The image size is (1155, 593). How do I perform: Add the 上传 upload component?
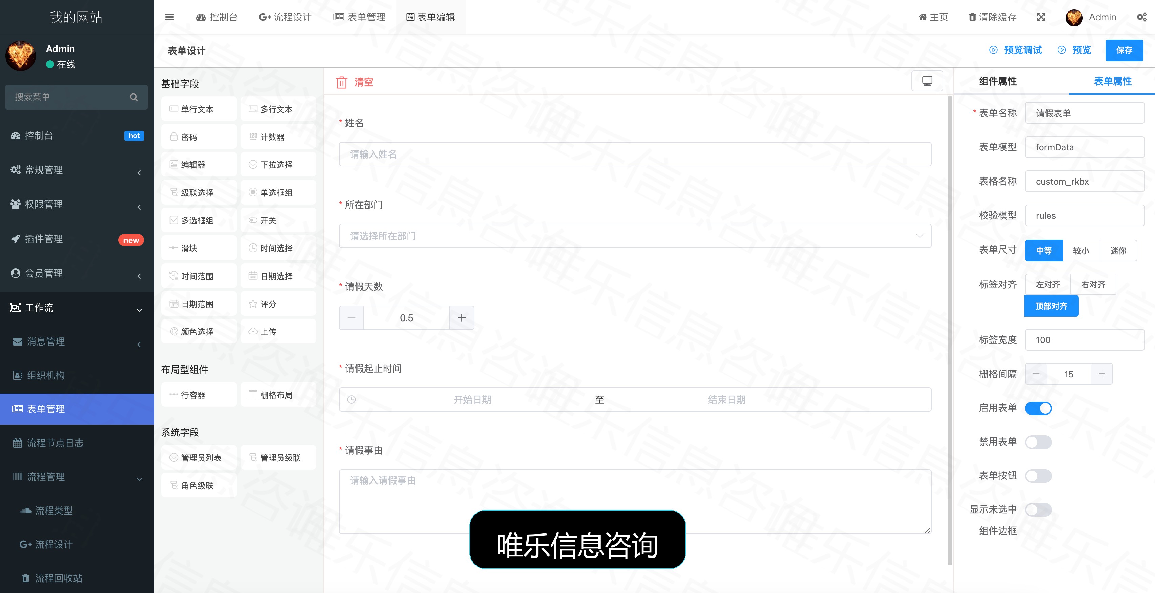tap(278, 332)
